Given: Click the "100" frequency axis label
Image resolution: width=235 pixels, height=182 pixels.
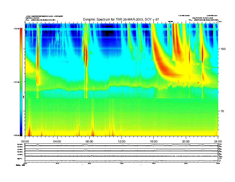Looking at the screenshot, I should pos(223,49).
